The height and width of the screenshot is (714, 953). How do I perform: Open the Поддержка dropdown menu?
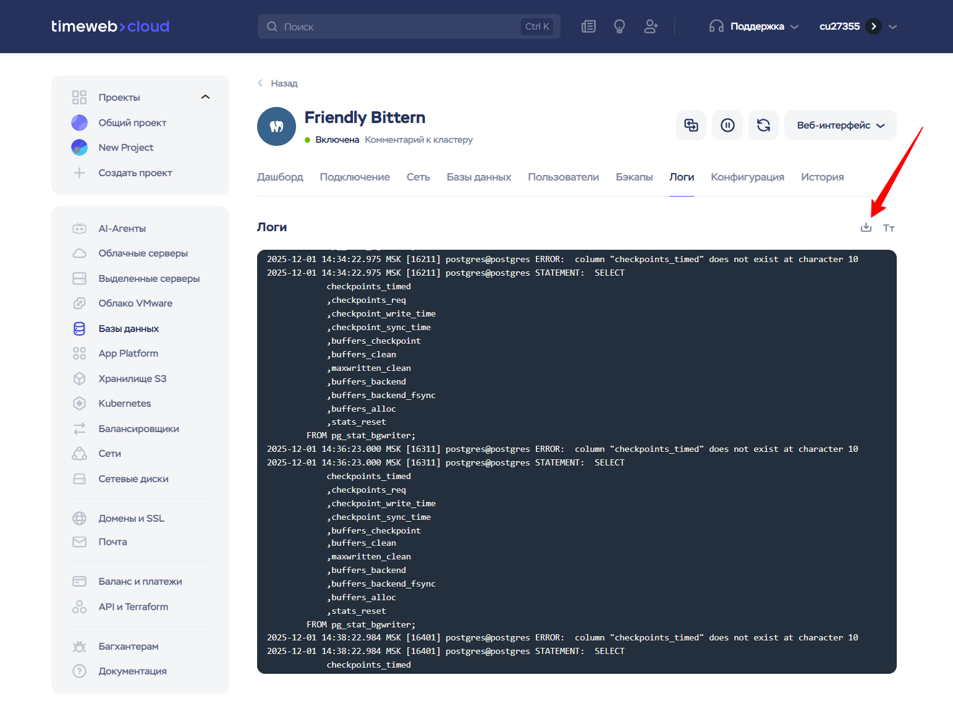(754, 27)
